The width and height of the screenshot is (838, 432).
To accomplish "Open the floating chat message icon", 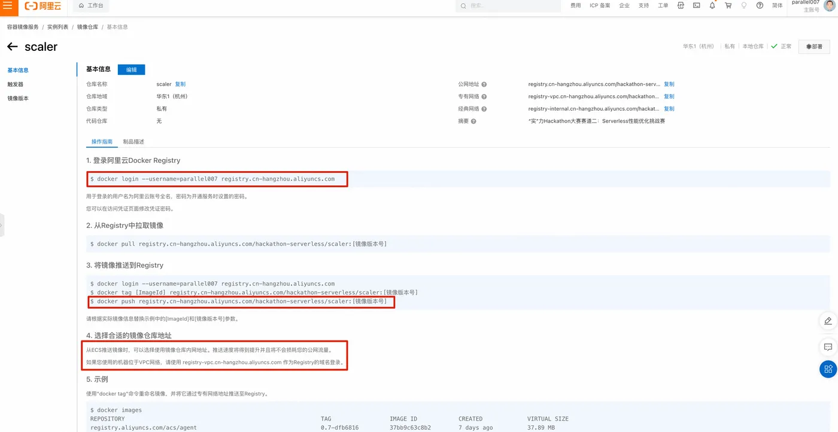I will click(x=828, y=347).
